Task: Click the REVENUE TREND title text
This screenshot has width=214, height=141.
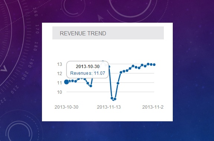Action: tap(83, 33)
